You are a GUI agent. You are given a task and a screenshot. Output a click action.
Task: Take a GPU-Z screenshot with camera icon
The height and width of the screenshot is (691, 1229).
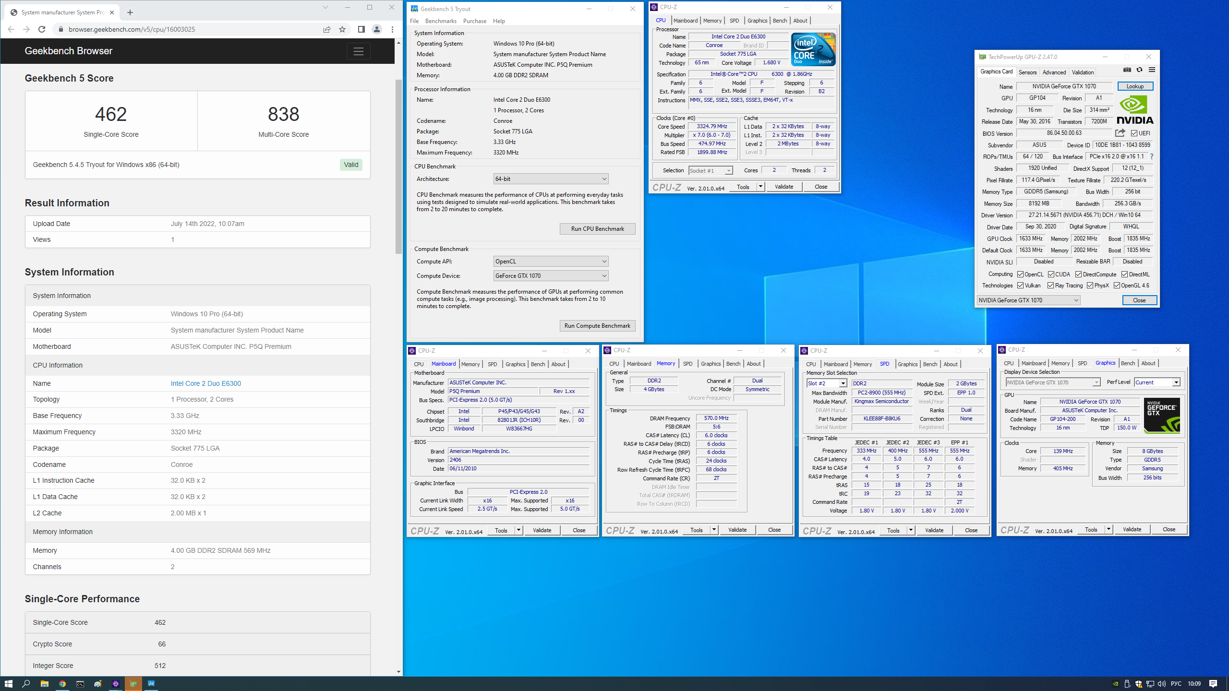(x=1127, y=70)
